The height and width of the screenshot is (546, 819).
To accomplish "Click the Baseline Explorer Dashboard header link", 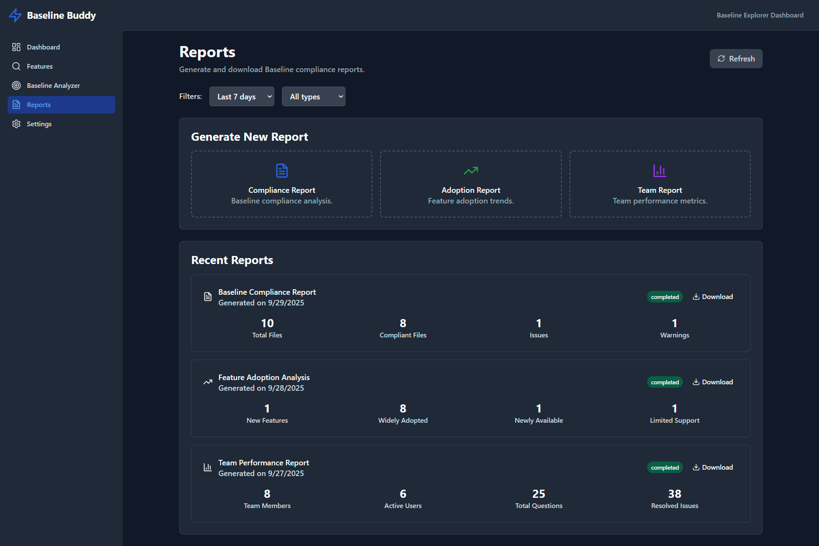I will [760, 15].
